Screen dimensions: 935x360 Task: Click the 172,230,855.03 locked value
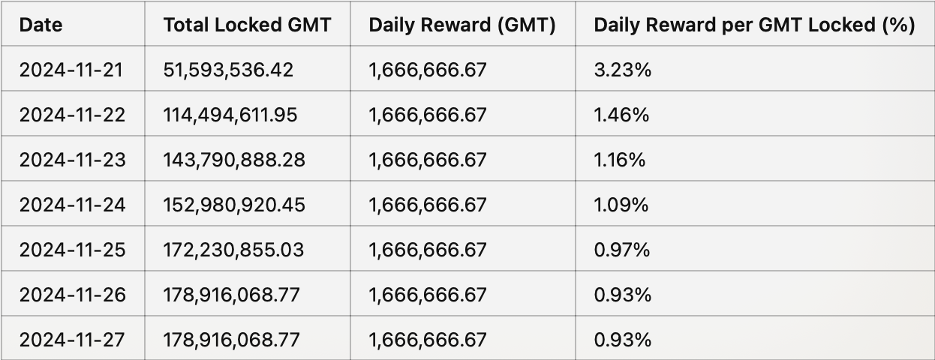pyautogui.click(x=233, y=250)
